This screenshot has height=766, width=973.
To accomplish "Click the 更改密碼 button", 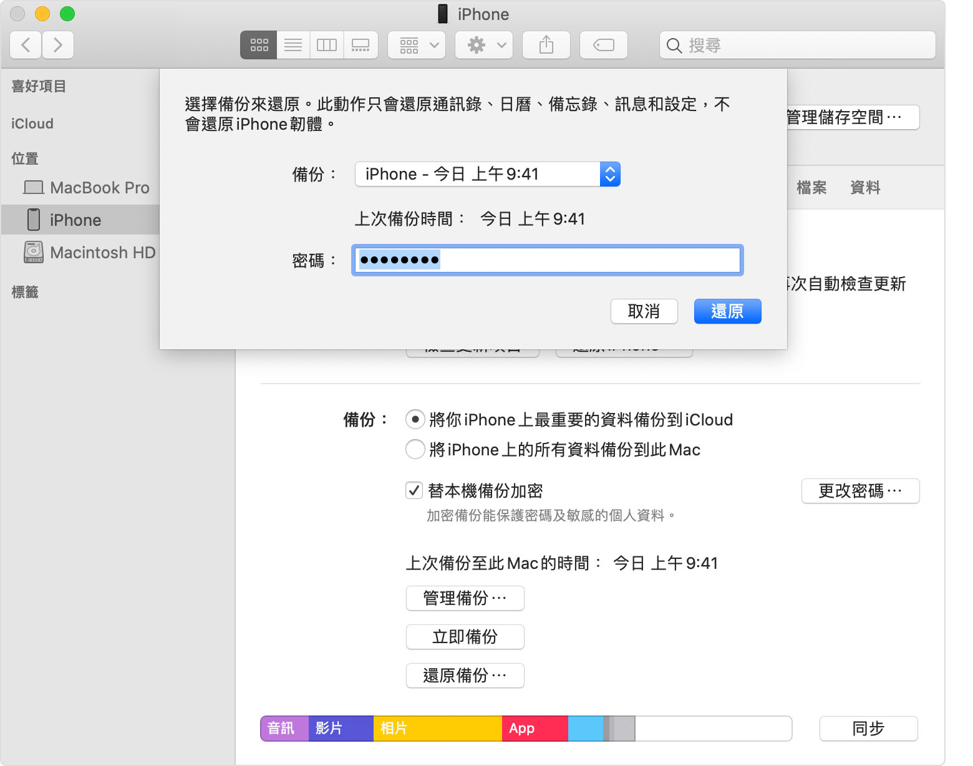I will pos(860,491).
